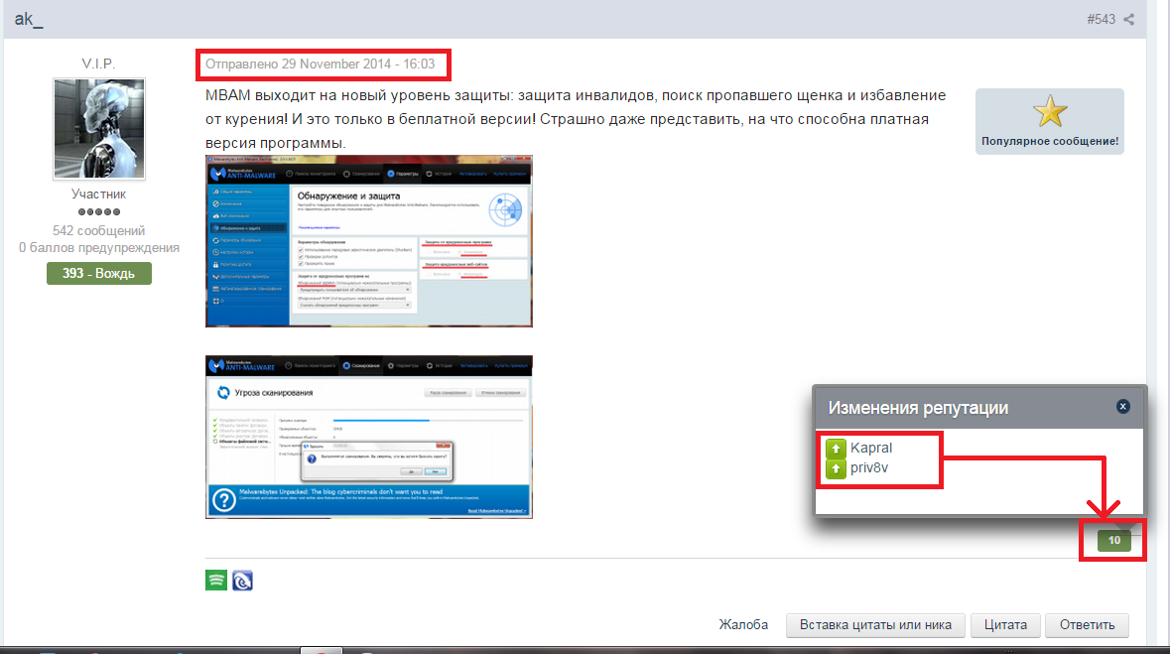Viewport: 1170px width, 654px height.
Task: Click the Популярное сообщение star icon
Action: click(x=1050, y=111)
